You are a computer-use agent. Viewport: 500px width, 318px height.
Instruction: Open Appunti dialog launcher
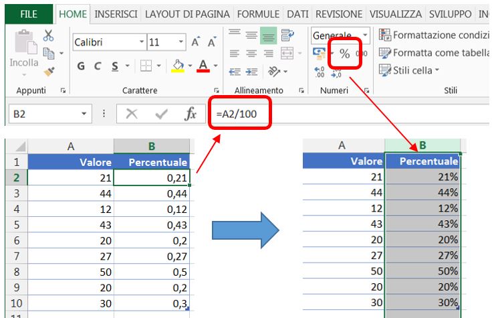[x=63, y=90]
